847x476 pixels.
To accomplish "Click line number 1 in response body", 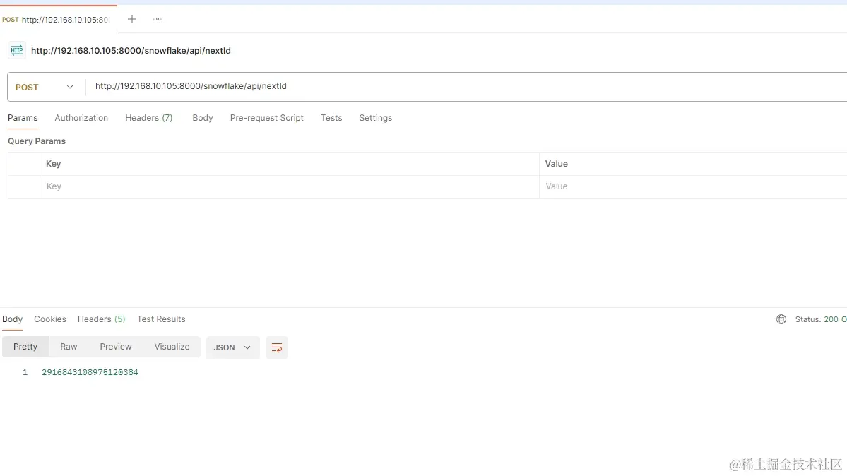I will click(25, 372).
